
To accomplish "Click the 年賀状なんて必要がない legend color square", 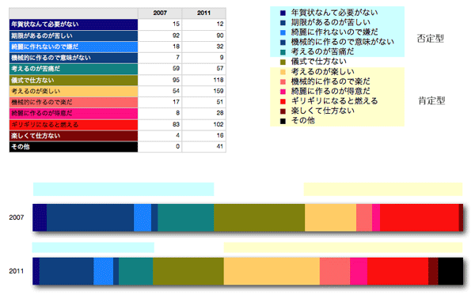I will 283,13.
